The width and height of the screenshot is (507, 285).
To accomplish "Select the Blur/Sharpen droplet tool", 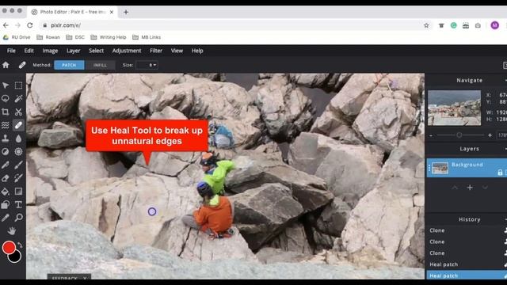I will pyautogui.click(x=18, y=139).
